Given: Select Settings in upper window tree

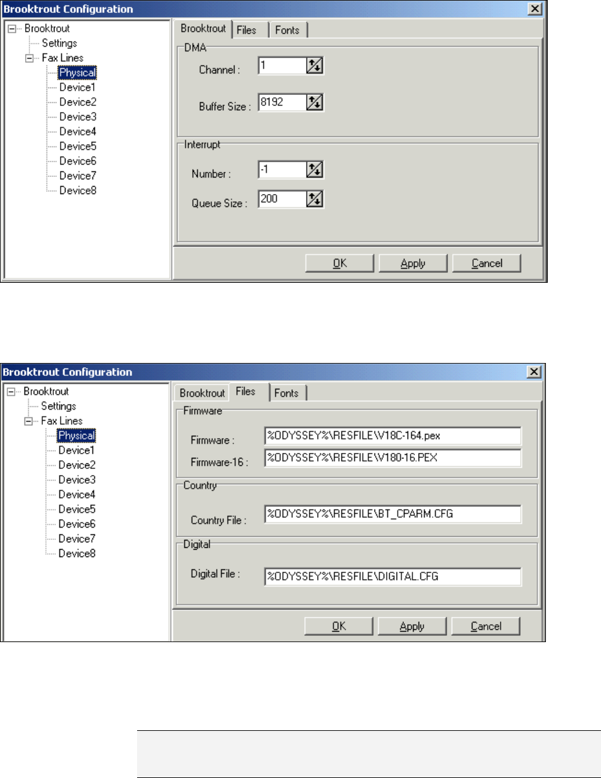Looking at the screenshot, I should point(59,43).
